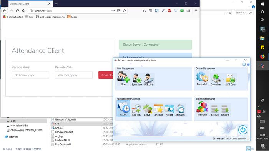Open the Maintain icon
Image resolution: width=269 pixels, height=151 pixels.
coord(202,109)
